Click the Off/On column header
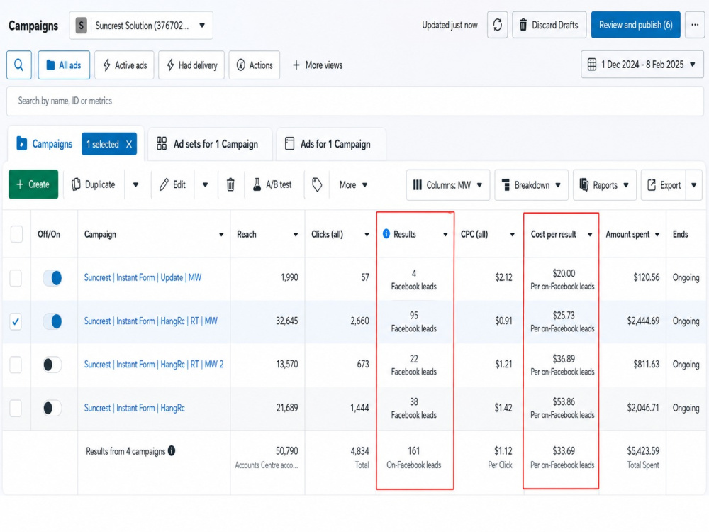This screenshot has height=532, width=709. click(x=48, y=234)
